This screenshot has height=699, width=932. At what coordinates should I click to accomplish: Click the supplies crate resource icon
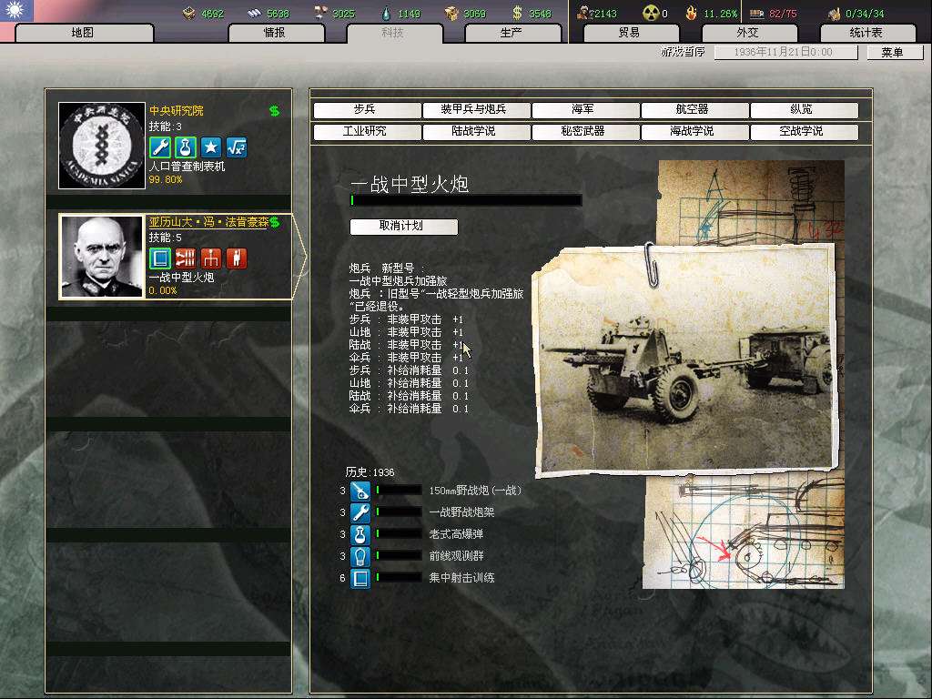pos(451,13)
